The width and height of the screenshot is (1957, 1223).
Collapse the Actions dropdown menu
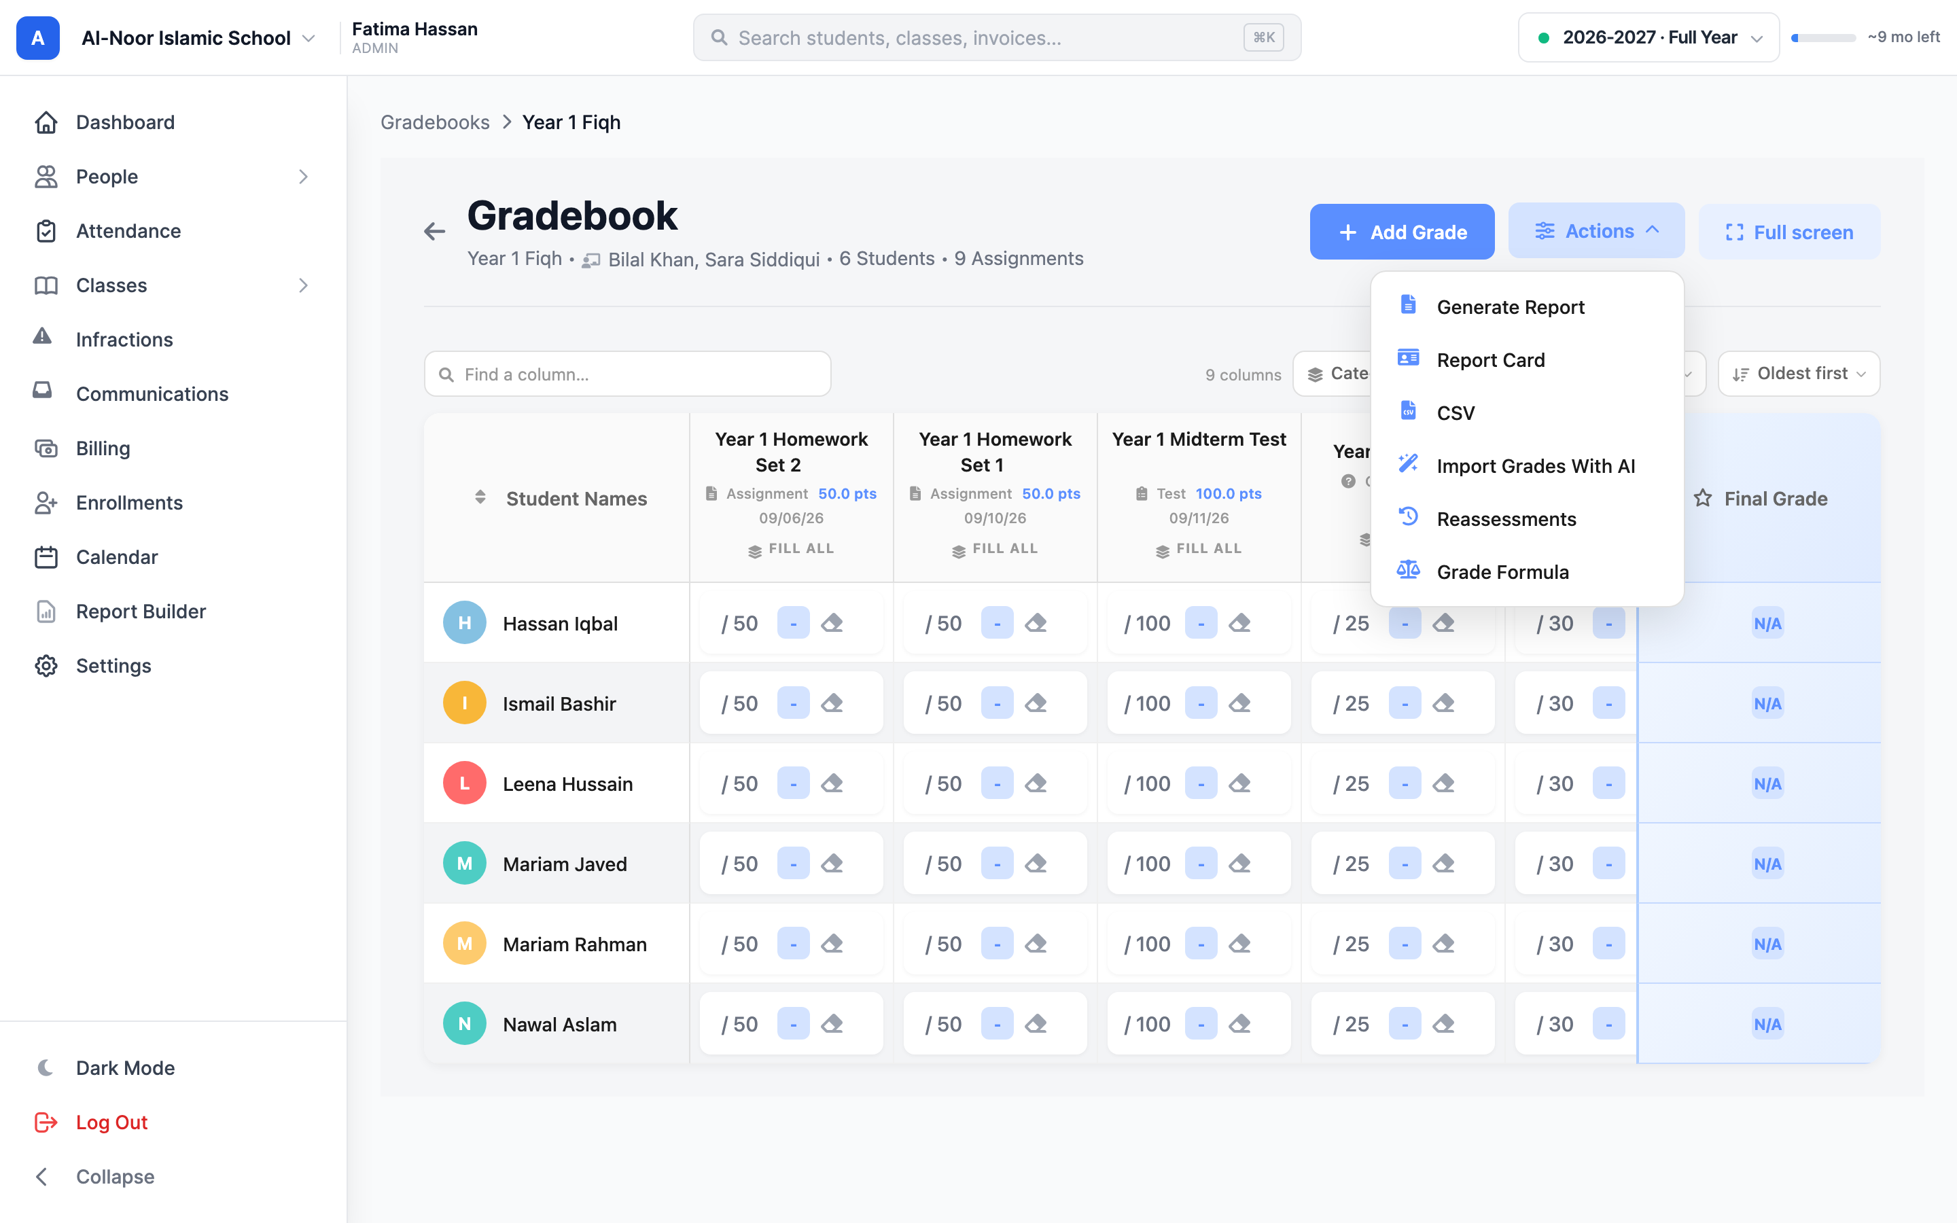[1596, 231]
